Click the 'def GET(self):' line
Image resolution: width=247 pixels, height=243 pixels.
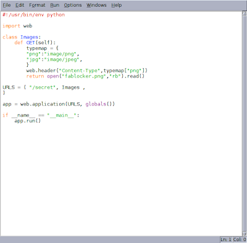pyautogui.click(x=35, y=43)
